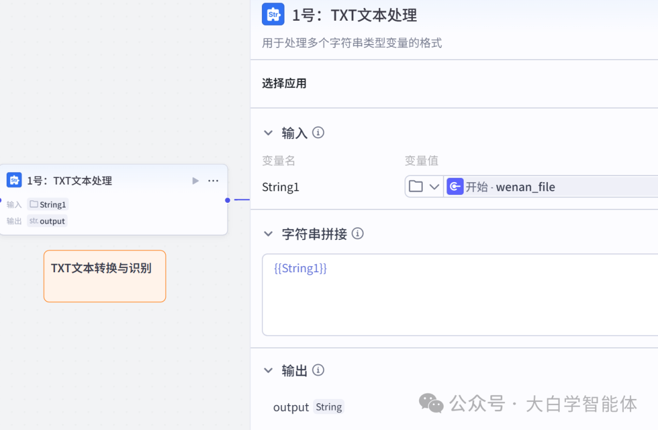Click the panel title 1号：TXT文本处理

tap(355, 15)
